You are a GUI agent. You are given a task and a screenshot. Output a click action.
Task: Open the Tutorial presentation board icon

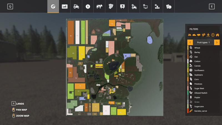pyautogui.click(x=122, y=6)
